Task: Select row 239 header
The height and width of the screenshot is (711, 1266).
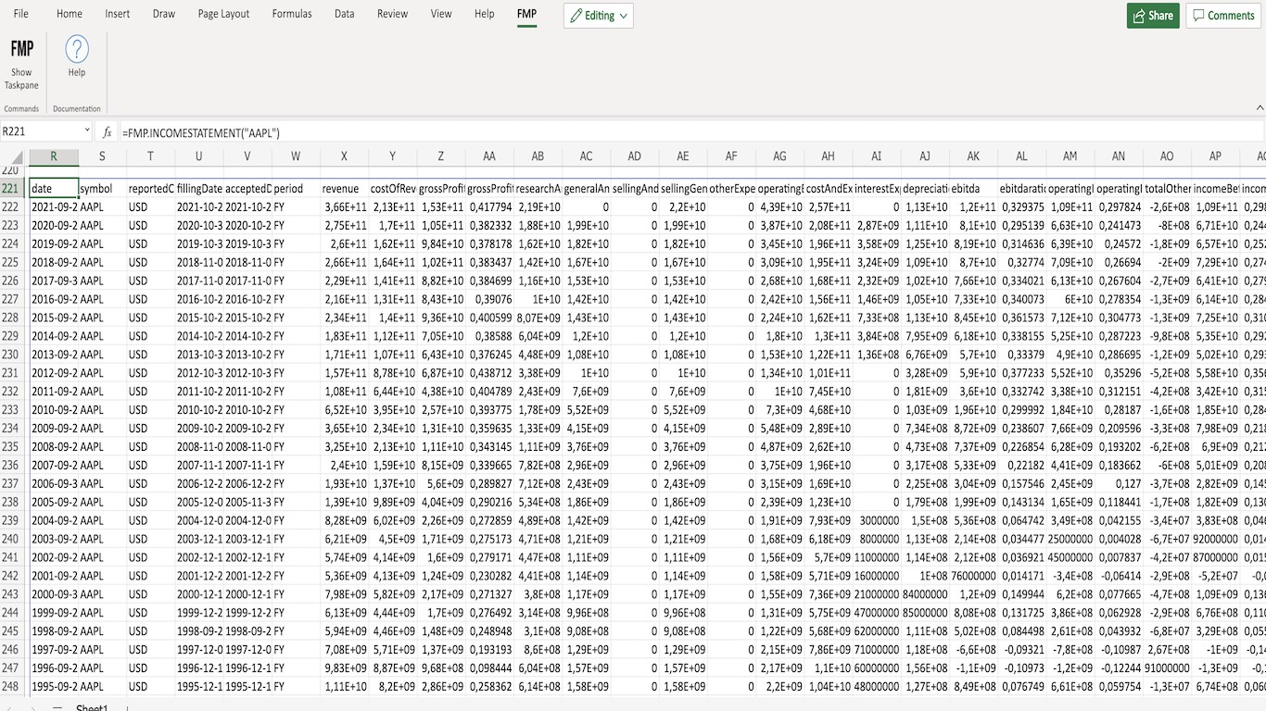Action: tap(14, 520)
